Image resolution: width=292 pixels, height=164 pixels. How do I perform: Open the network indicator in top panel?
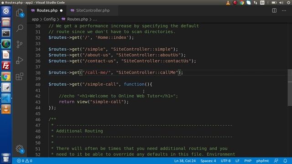pos(255,3)
